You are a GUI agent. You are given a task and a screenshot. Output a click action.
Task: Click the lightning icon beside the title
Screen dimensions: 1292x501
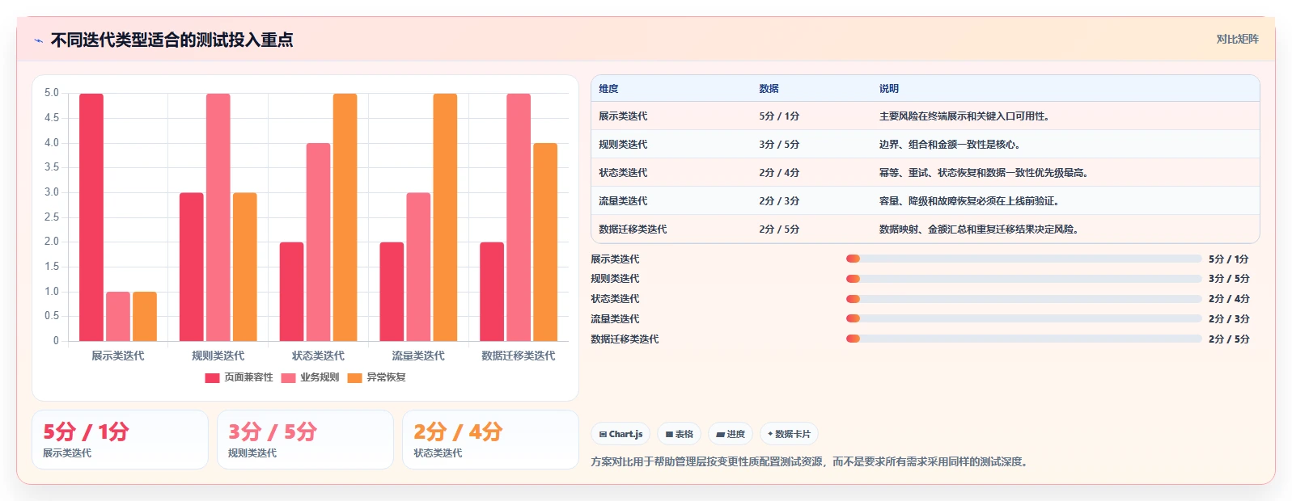(x=38, y=40)
